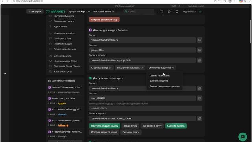252x142 pixels.
Task: Focus the Поиск search field
Action: (x=139, y=11)
